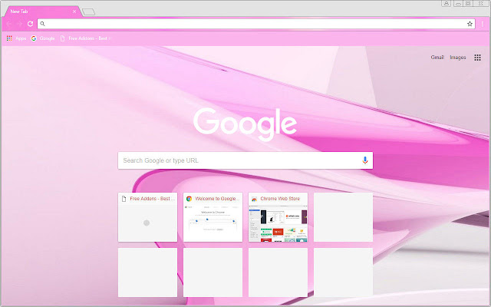Click the page icon beside Free Addons bookmark
This screenshot has width=491, height=307.
point(63,38)
